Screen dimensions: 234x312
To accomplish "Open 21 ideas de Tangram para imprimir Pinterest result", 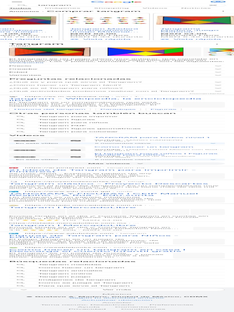I will click(x=102, y=171).
